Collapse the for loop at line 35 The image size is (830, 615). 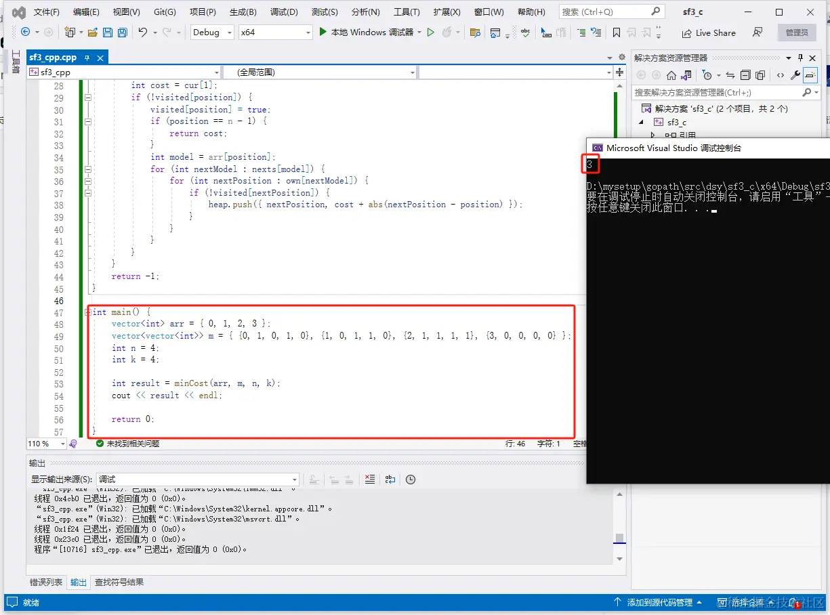click(88, 169)
